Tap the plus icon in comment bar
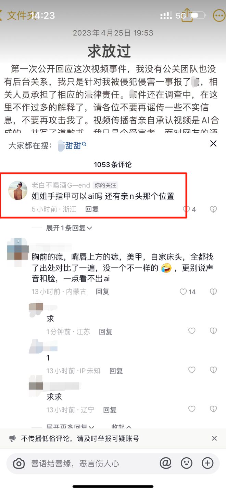 point(208,463)
